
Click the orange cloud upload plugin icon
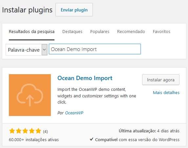pyautogui.click(x=30, y=95)
